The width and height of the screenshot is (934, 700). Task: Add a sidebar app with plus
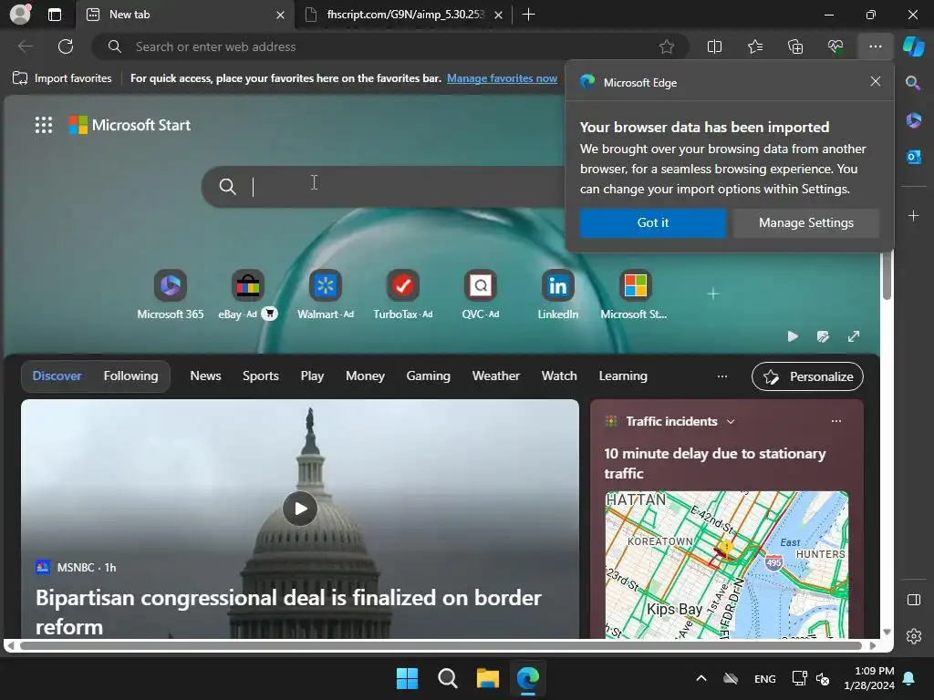click(x=913, y=215)
